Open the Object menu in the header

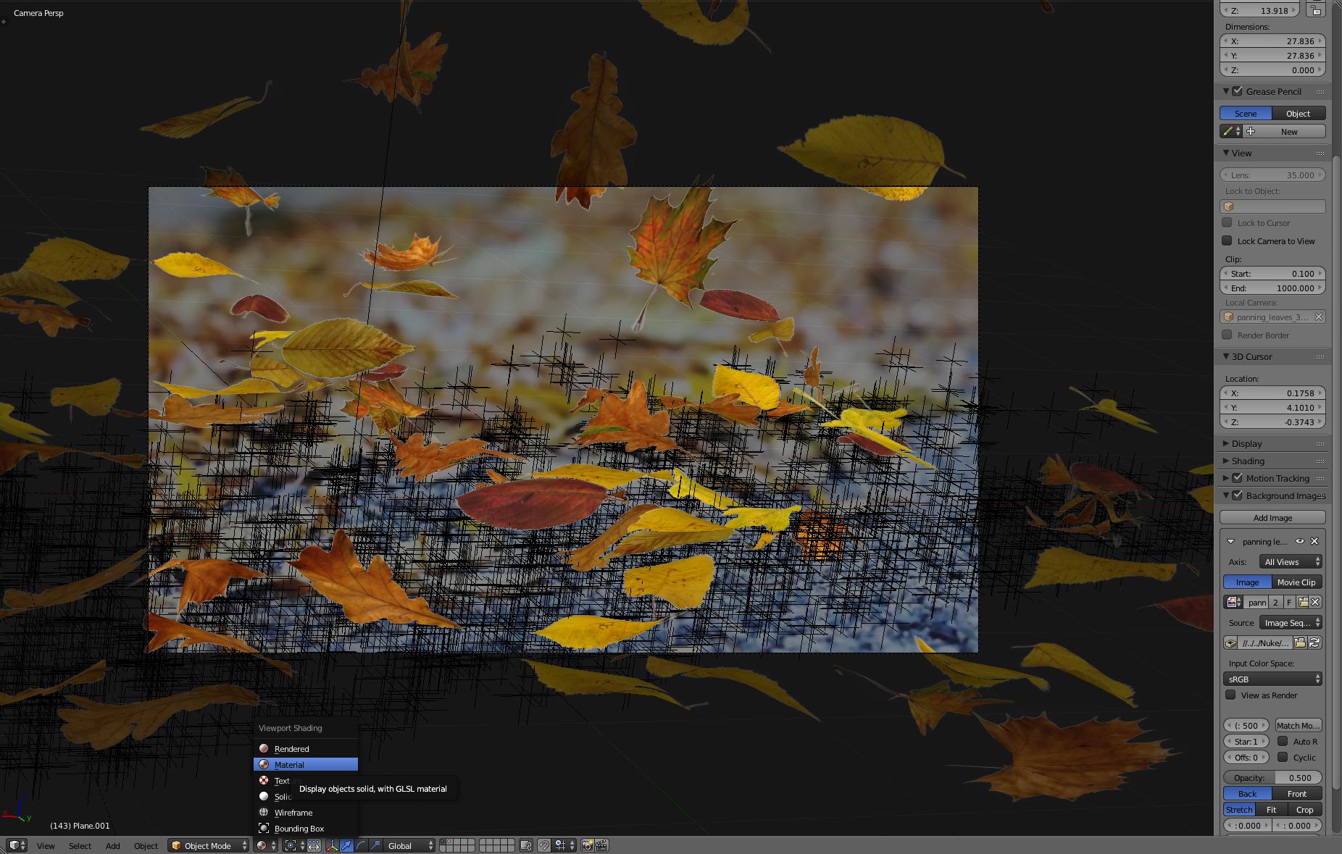[x=146, y=845]
